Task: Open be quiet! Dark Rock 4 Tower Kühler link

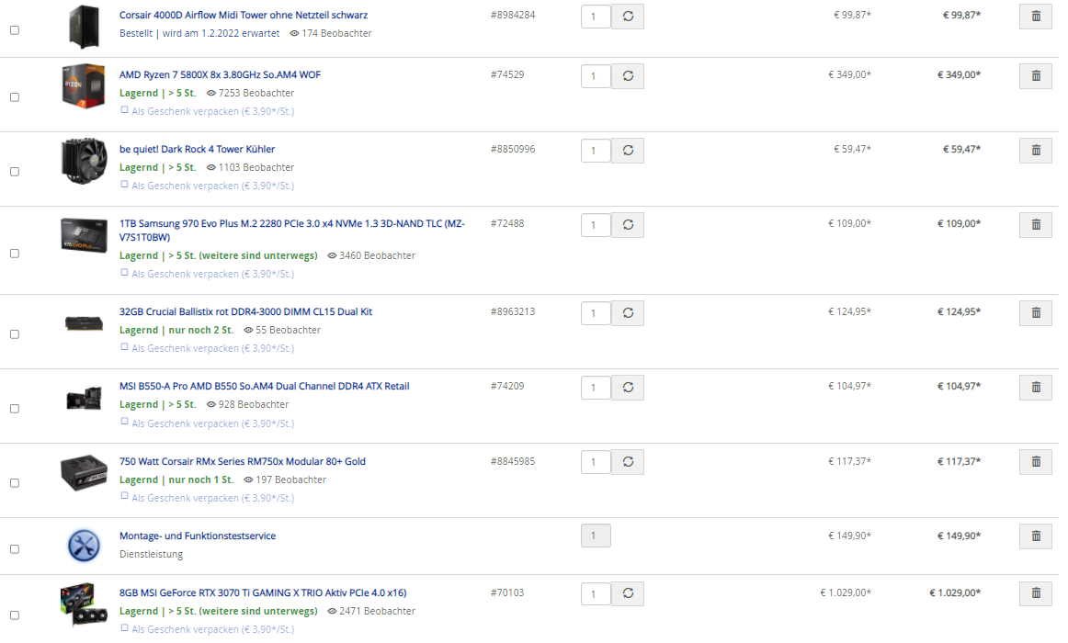Action: click(x=197, y=149)
